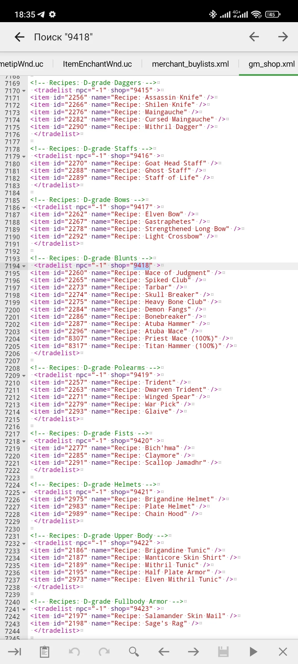
Task: Select the gm_shop.xml tab
Action: tap(272, 64)
